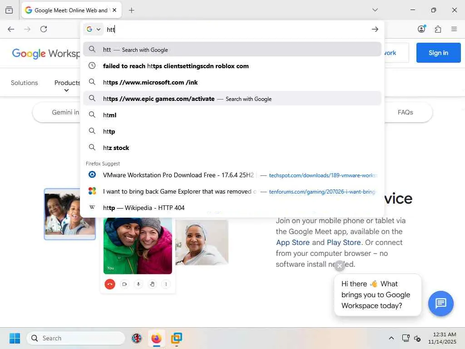Open the Firefox taskbar icon
The height and width of the screenshot is (349, 465).
156,338
